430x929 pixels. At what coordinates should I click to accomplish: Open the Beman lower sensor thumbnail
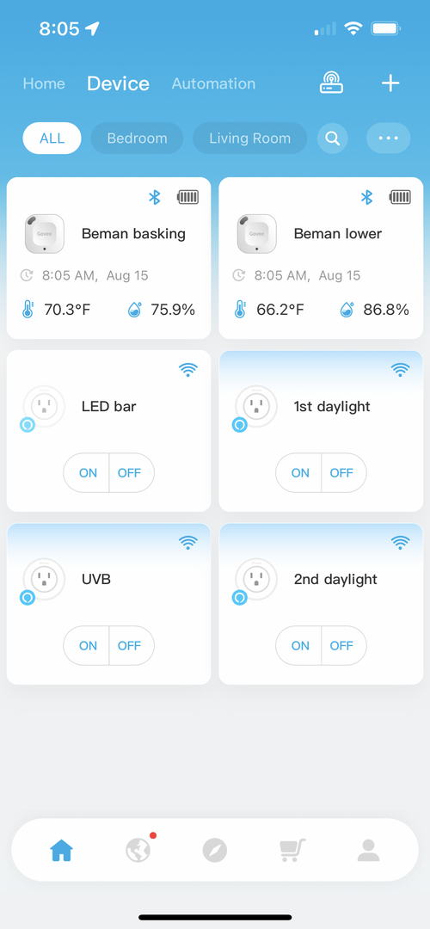(x=257, y=234)
